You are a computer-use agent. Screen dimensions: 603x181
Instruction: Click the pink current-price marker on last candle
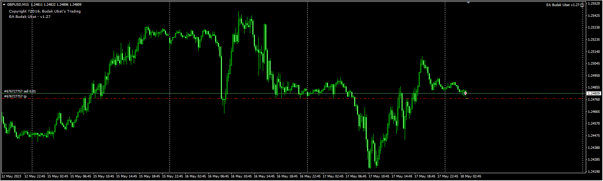coord(465,93)
